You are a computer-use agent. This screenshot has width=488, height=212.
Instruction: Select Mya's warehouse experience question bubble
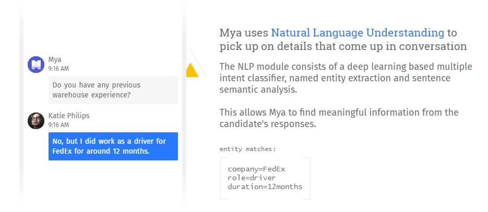113,90
